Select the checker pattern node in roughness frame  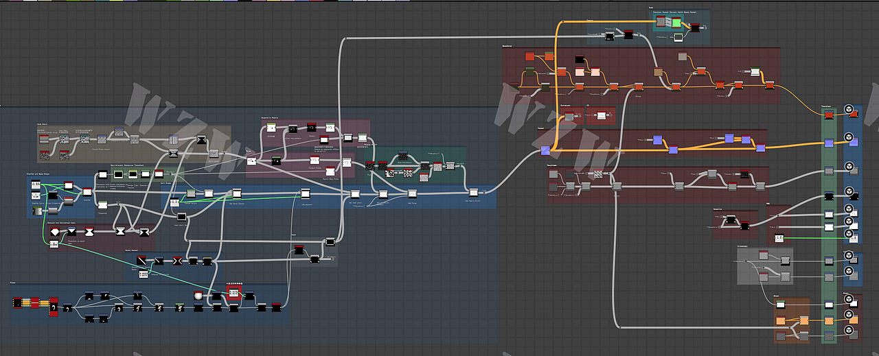click(x=597, y=174)
